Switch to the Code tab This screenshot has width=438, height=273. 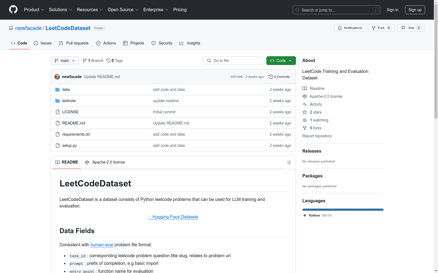click(x=19, y=43)
